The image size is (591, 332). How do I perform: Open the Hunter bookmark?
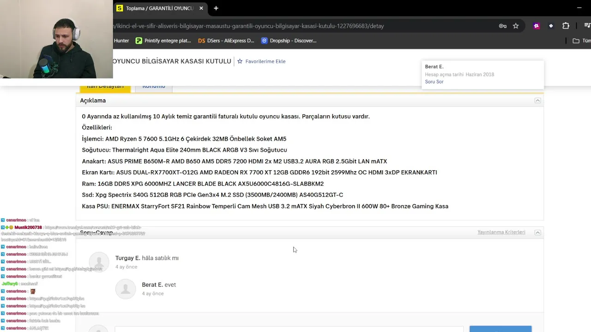coord(121,41)
